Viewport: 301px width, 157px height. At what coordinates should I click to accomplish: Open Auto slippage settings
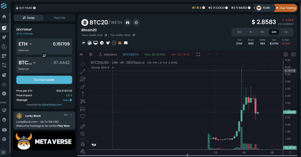(x=68, y=100)
